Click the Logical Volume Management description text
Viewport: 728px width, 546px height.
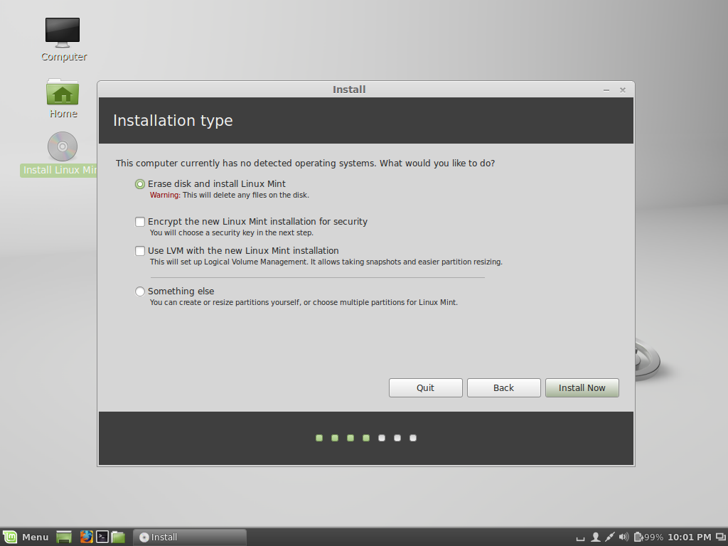point(326,262)
